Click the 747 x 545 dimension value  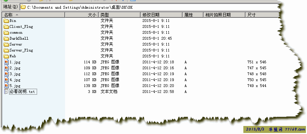click(257, 68)
